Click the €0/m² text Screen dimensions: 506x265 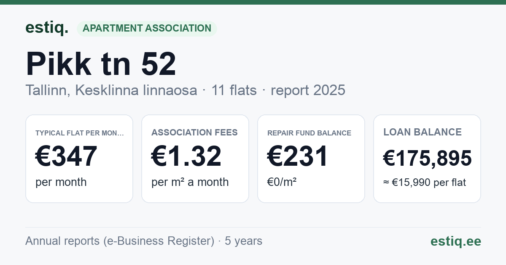[282, 182]
